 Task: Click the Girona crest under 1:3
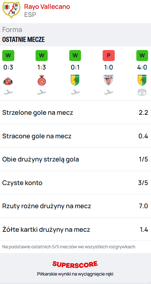(42, 80)
